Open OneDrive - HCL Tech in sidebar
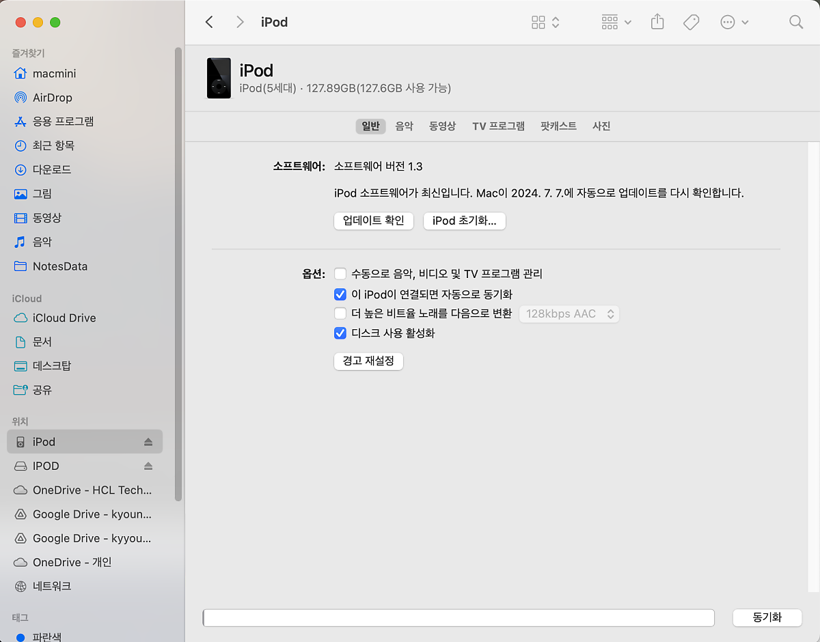This screenshot has width=820, height=642. (x=85, y=490)
